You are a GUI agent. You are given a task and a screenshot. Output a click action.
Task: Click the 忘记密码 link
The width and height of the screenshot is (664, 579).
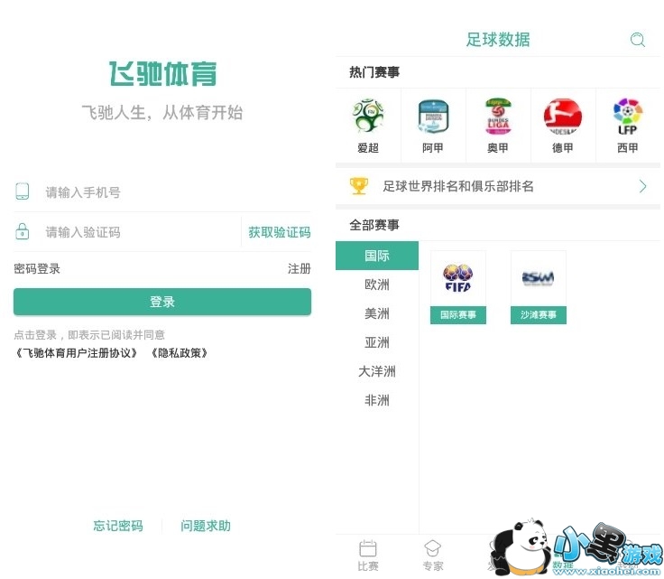(118, 526)
